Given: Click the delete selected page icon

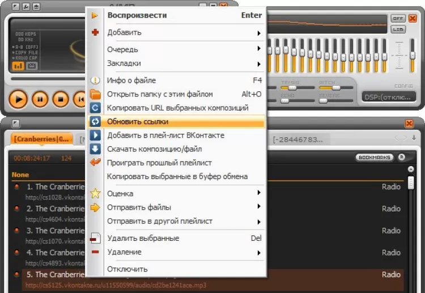Looking at the screenshot, I should point(95,238).
